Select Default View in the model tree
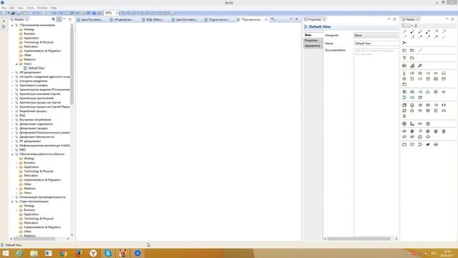The height and width of the screenshot is (258, 458). pyautogui.click(x=36, y=68)
